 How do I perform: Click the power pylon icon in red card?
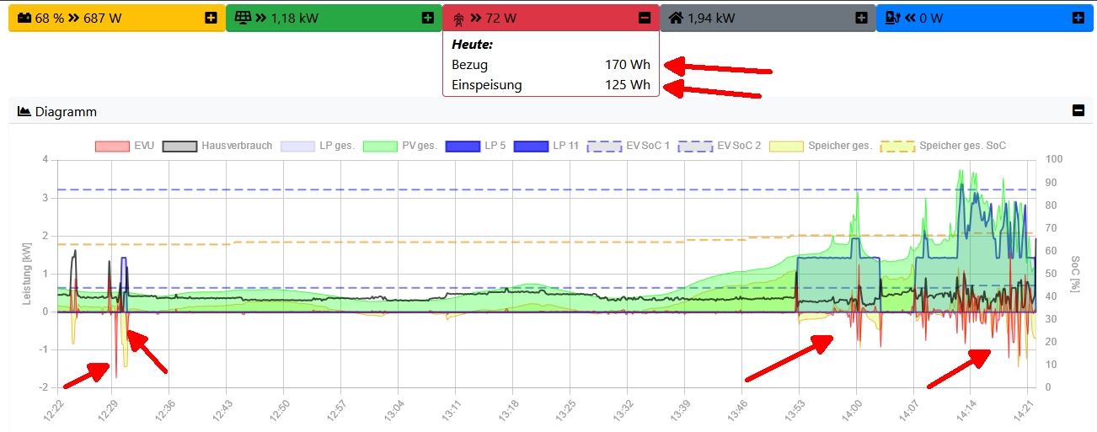tap(459, 18)
